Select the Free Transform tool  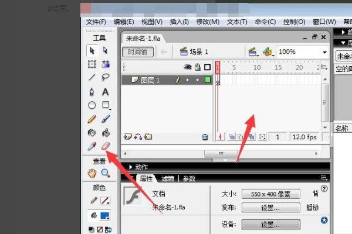pos(92,64)
